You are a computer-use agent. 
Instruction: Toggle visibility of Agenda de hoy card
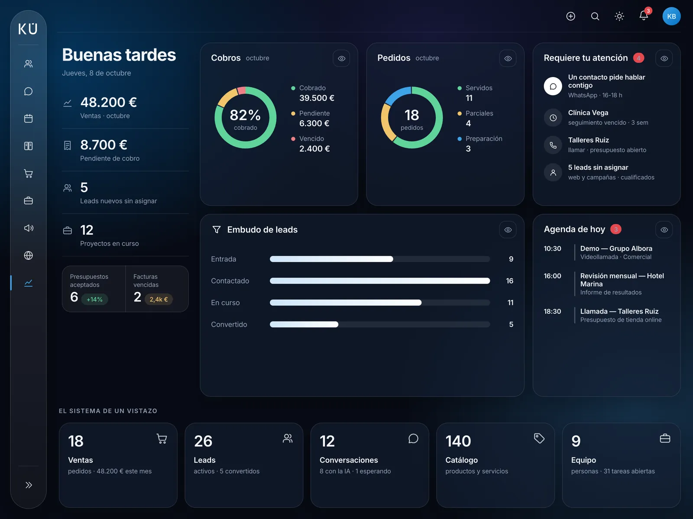click(664, 230)
